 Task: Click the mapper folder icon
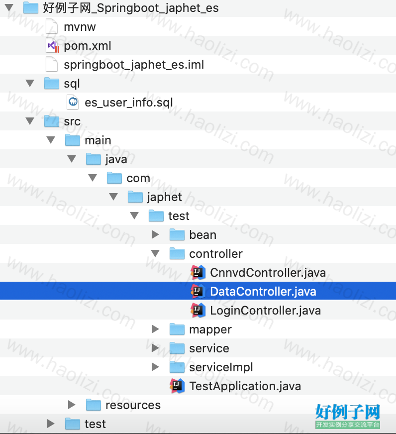[177, 329]
